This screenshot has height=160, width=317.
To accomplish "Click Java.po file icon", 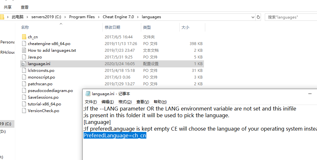I will [x=24, y=57].
